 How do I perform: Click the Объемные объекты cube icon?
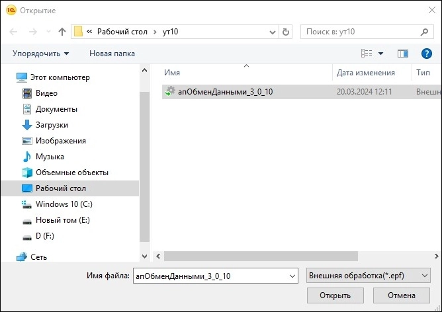click(27, 173)
